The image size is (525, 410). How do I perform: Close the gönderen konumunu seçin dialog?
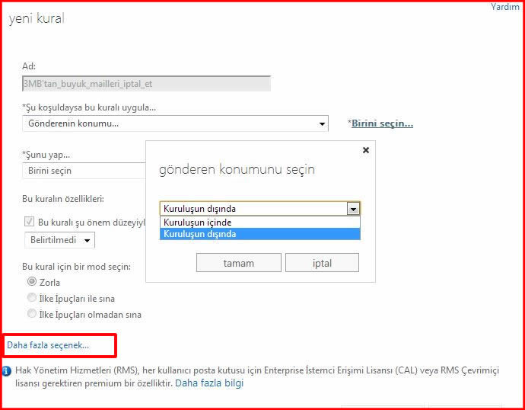point(366,150)
